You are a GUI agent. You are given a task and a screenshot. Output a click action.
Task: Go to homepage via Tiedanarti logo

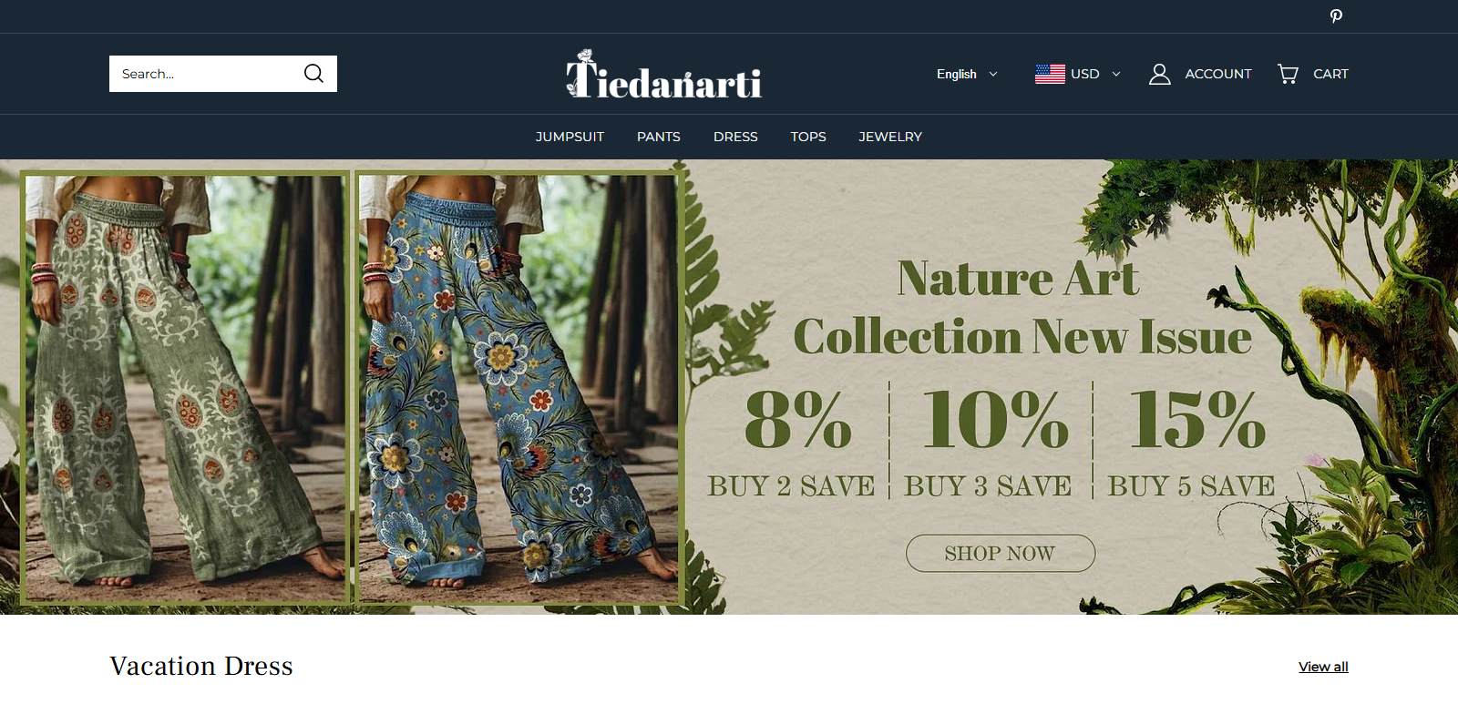[x=663, y=74]
